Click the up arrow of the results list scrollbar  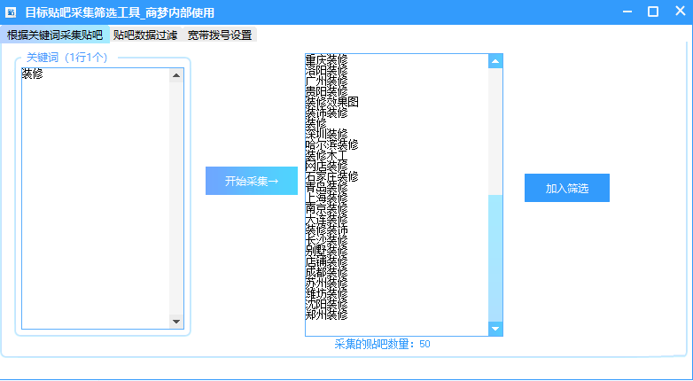click(495, 61)
